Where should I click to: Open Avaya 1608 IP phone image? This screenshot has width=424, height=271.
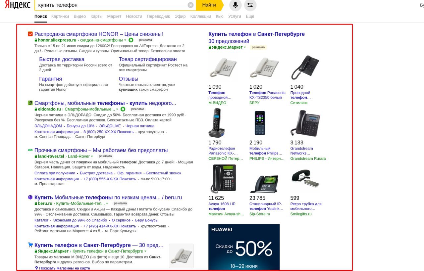coord(223,179)
